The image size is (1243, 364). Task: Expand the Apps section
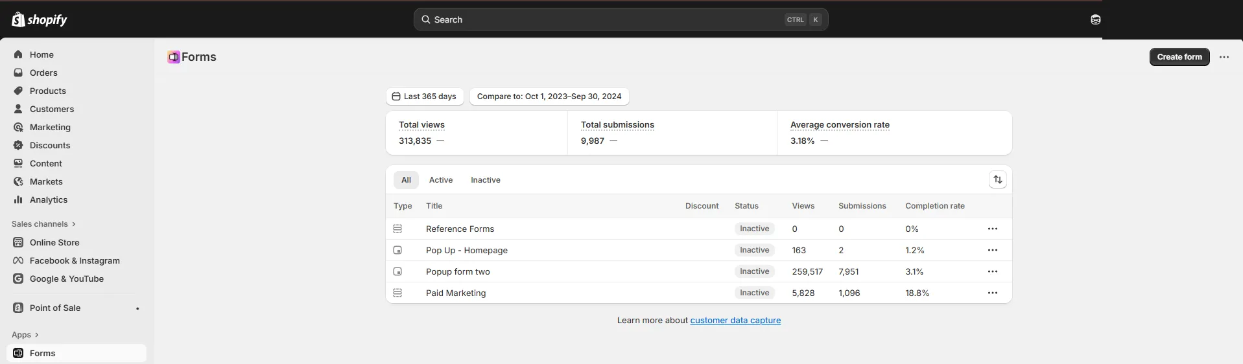(x=25, y=335)
